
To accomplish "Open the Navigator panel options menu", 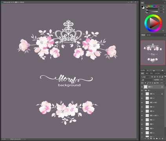I will tap(164, 35).
